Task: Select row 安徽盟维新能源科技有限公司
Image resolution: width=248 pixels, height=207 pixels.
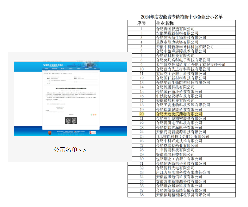Action: [182, 181]
